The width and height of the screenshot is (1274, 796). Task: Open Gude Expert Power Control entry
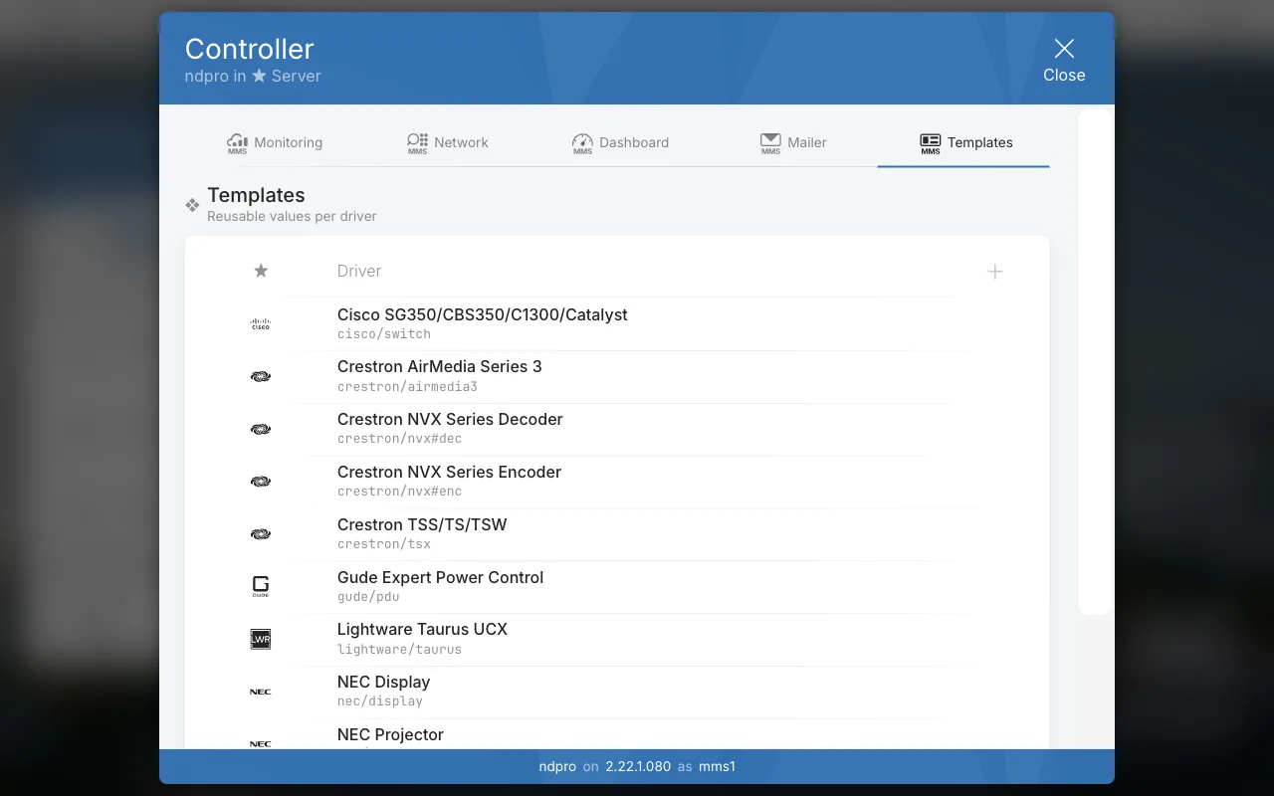coord(617,586)
